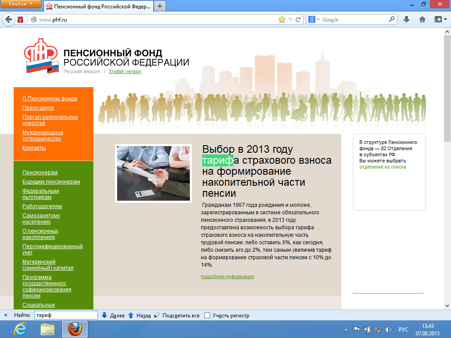
Task: Click the find bar search text field
Action: click(66, 316)
